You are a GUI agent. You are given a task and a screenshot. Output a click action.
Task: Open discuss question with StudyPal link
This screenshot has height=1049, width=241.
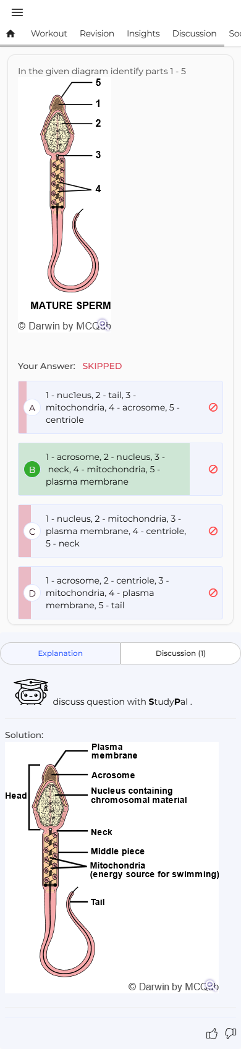(x=122, y=702)
